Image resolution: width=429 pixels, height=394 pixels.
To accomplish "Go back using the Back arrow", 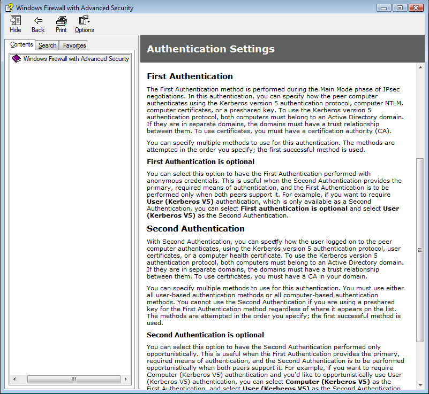I will pyautogui.click(x=38, y=24).
